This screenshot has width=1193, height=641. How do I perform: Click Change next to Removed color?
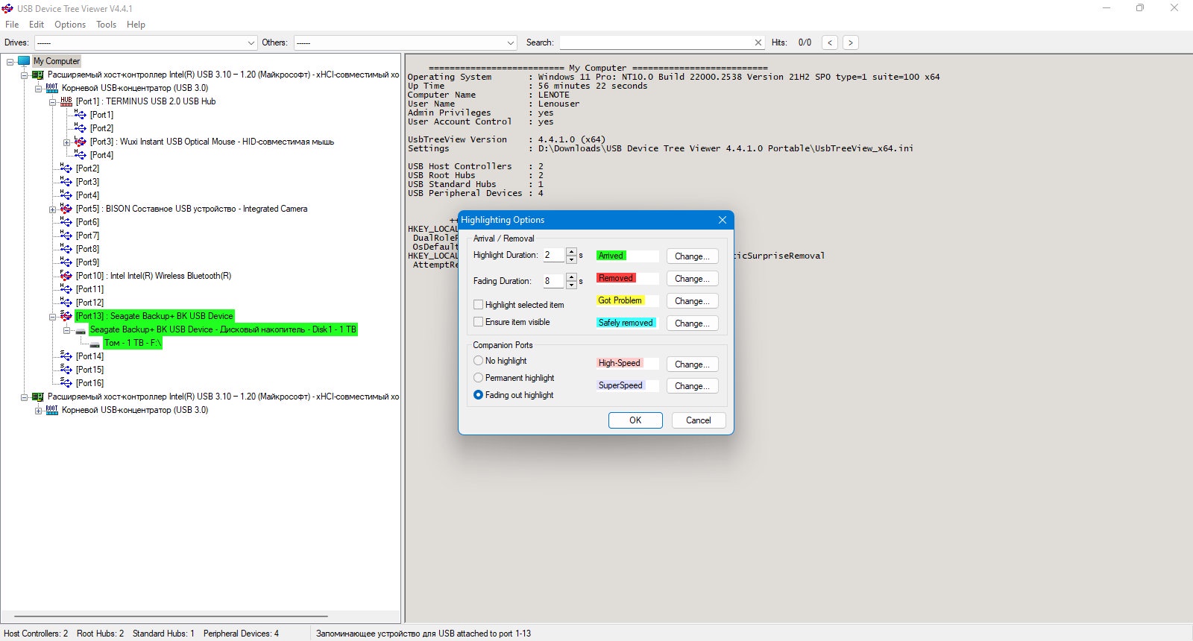point(692,279)
